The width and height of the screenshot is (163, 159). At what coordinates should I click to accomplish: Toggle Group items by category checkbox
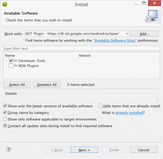coord(5,112)
